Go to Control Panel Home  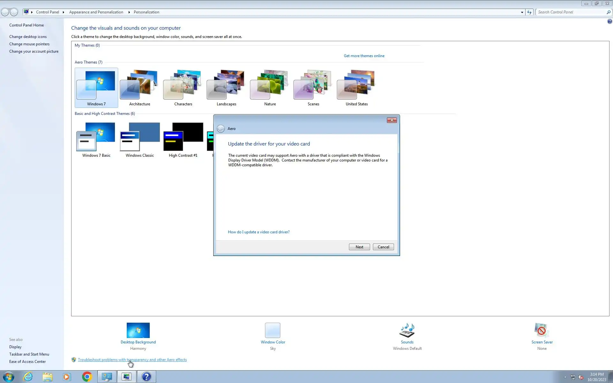(x=26, y=25)
